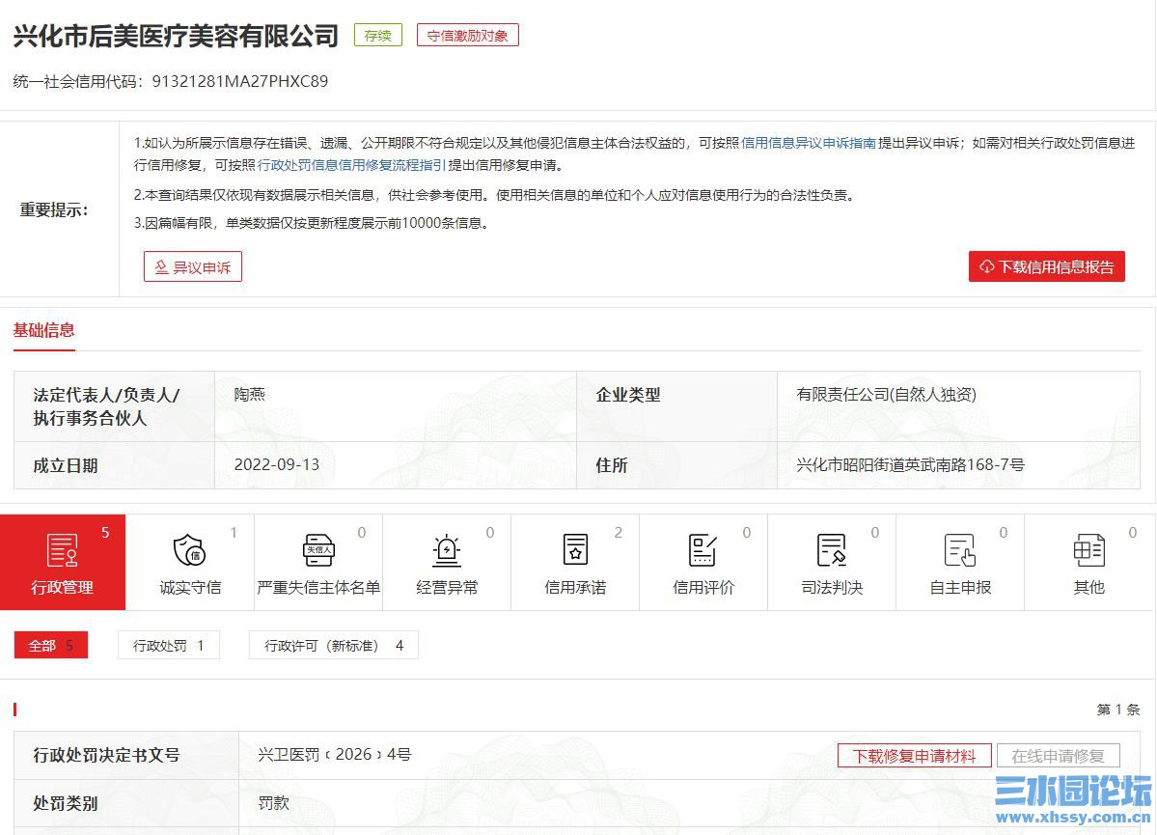Open the 信用评价 category tab

coord(703,562)
